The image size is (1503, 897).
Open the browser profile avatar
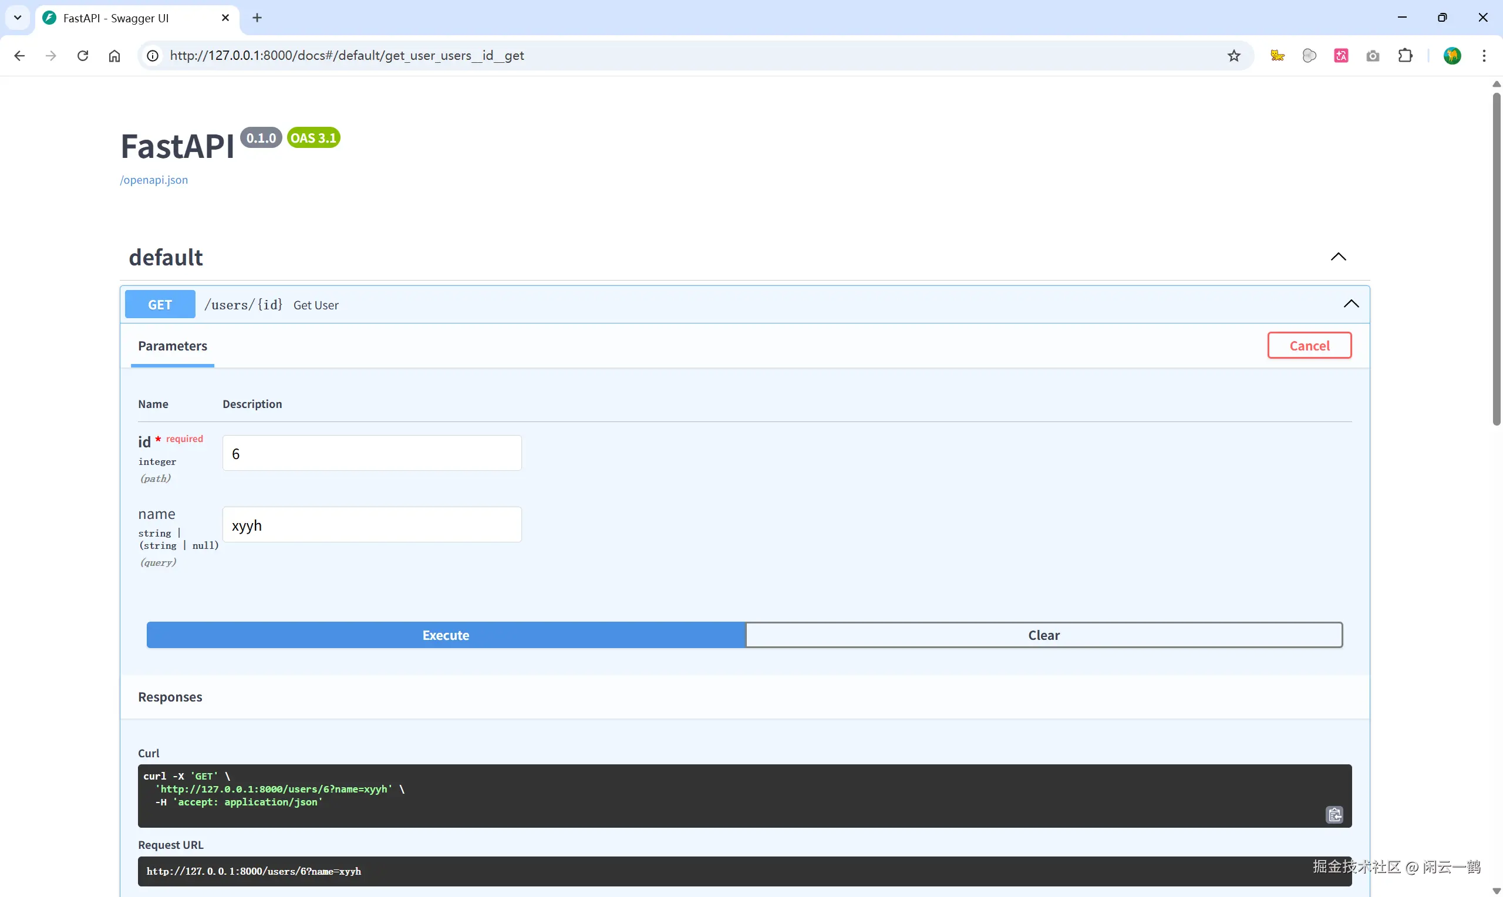(x=1452, y=56)
